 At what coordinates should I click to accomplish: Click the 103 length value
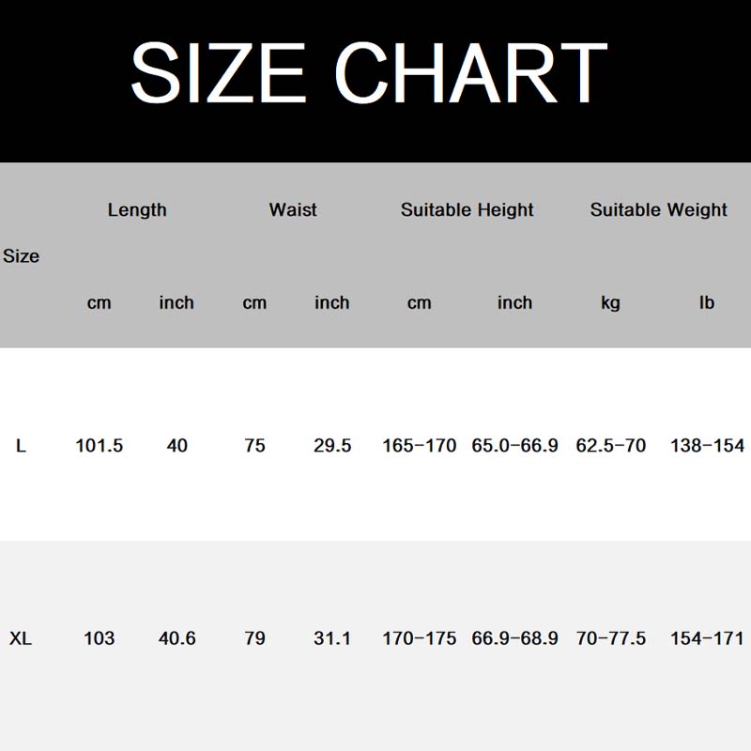(x=100, y=638)
